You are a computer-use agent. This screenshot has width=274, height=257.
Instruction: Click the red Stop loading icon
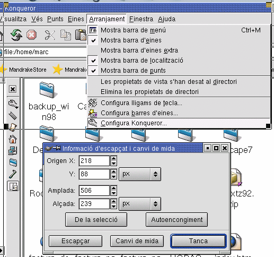pyautogui.click(x=31, y=35)
